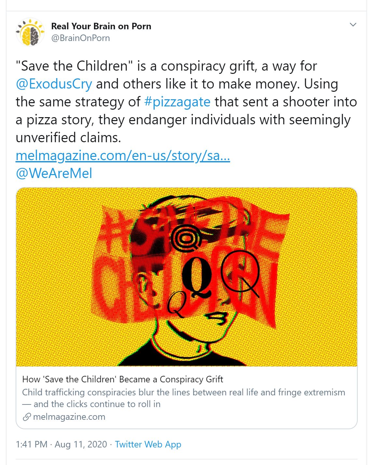Click the melmagazine.com domain in the card footer

69,417
